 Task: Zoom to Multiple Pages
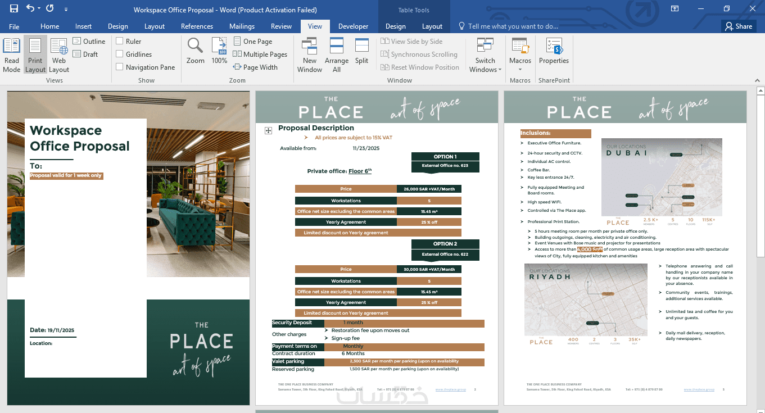point(260,54)
